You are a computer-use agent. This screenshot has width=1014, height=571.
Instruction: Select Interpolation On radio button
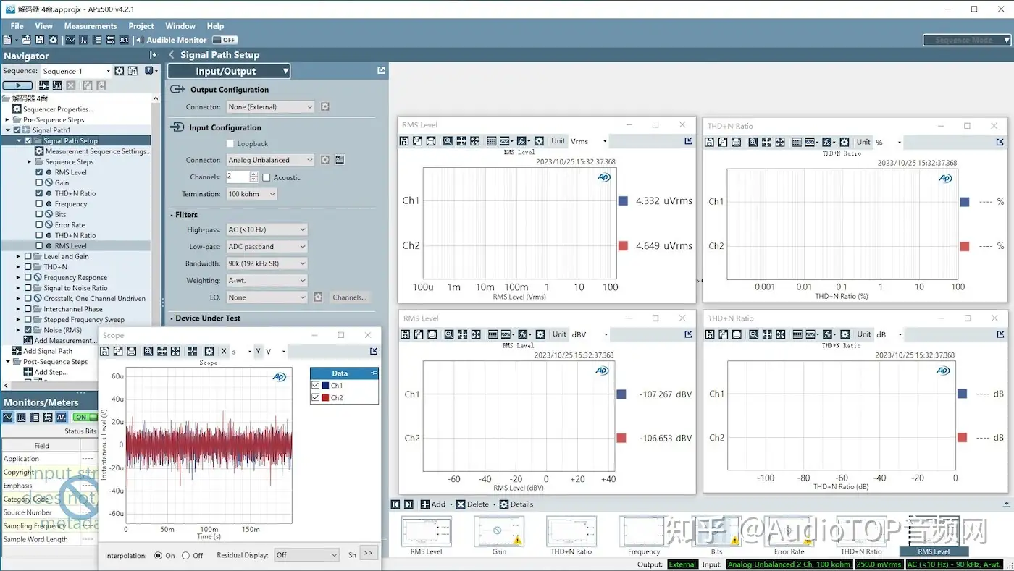pos(159,556)
